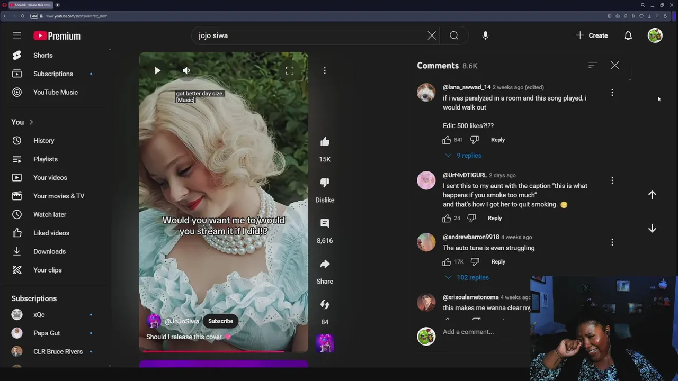Open the Short's three-dot more menu
Viewport: 678px width, 381px height.
(x=325, y=70)
